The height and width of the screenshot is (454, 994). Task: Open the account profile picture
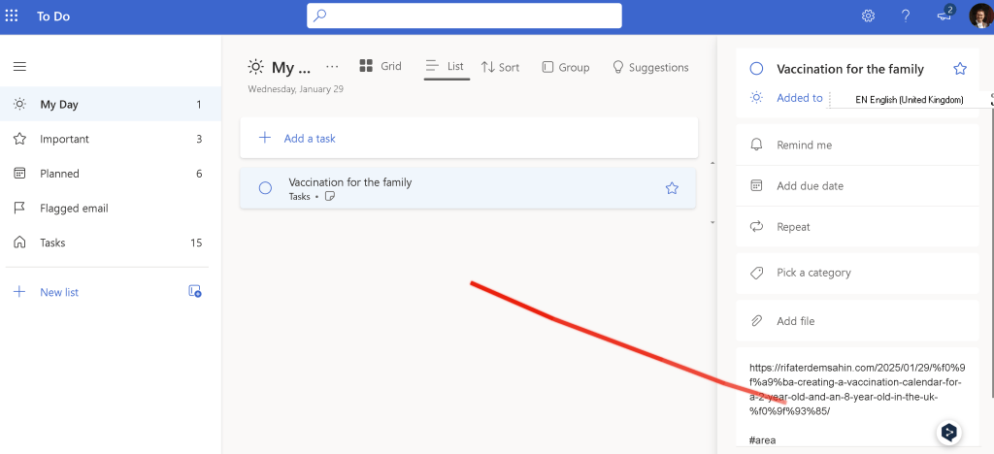pyautogui.click(x=980, y=16)
